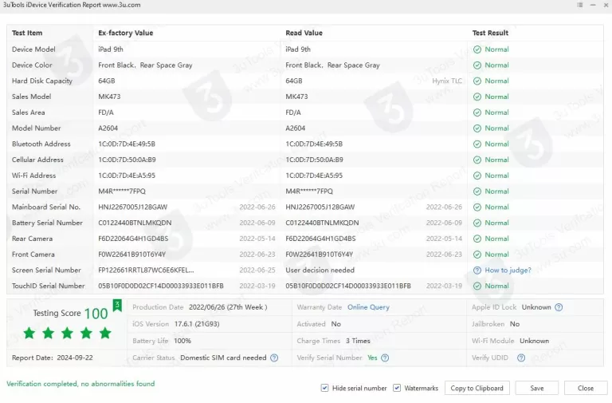Click the Verify Serial Number help icon
The width and height of the screenshot is (612, 403).
click(385, 358)
